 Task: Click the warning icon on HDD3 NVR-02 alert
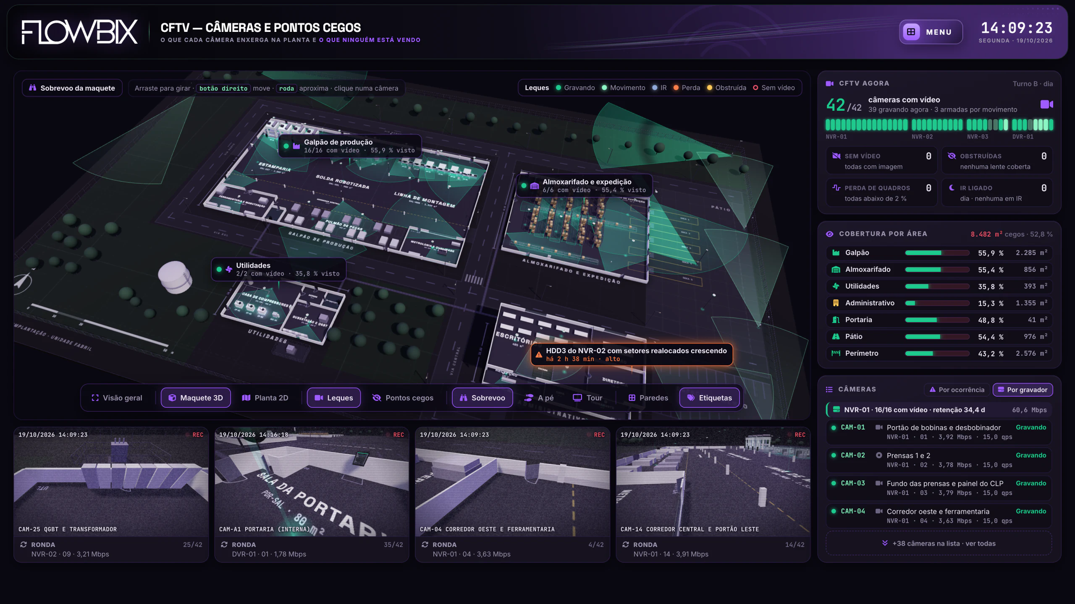539,354
